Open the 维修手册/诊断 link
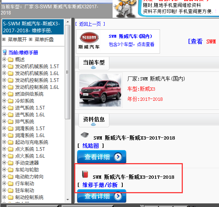Image resolution: width=219 pixels, height=207 pixels. [x=100, y=185]
